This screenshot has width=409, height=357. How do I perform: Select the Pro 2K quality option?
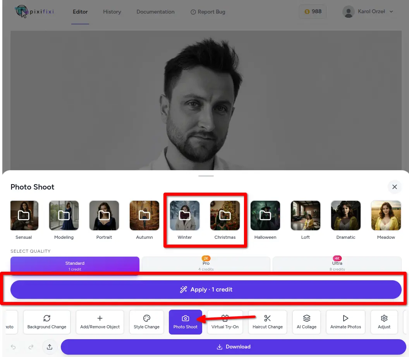click(206, 263)
